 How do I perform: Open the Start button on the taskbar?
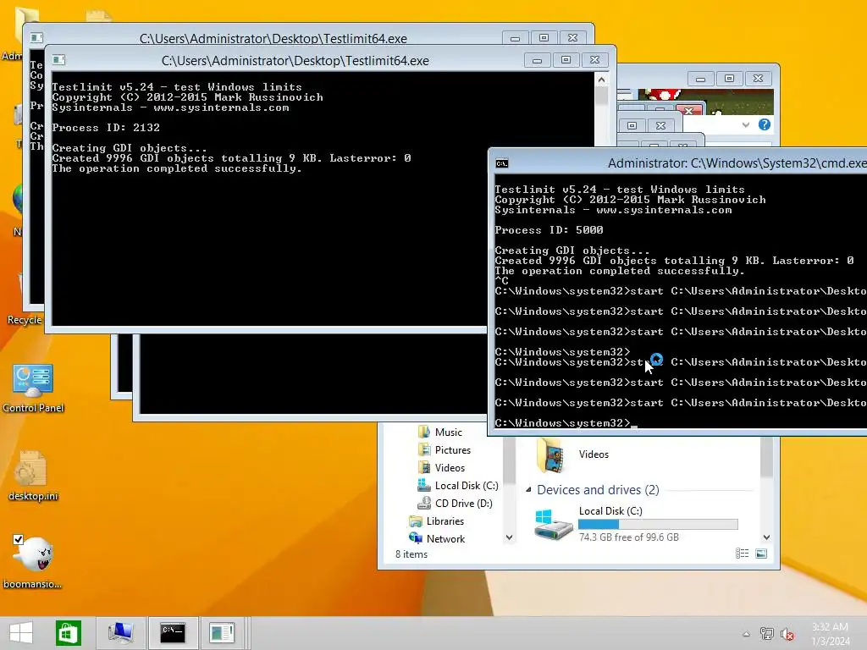pyautogui.click(x=21, y=633)
